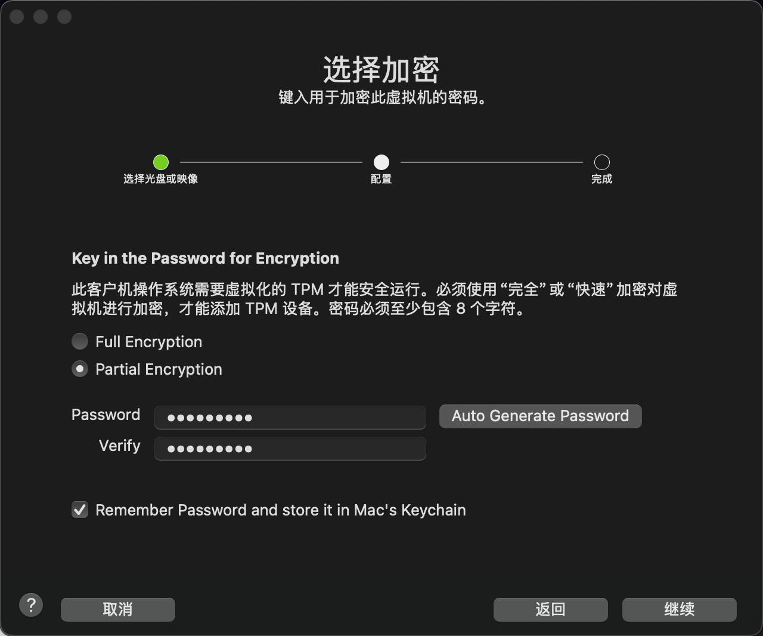Open help via the question mark icon
763x636 pixels.
coord(31,605)
